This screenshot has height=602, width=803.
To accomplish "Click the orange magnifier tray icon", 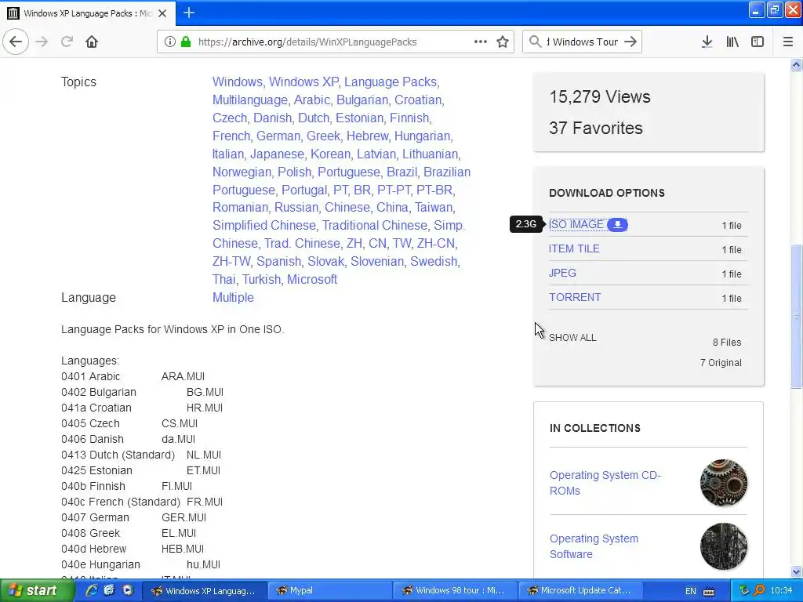I will point(759,590).
